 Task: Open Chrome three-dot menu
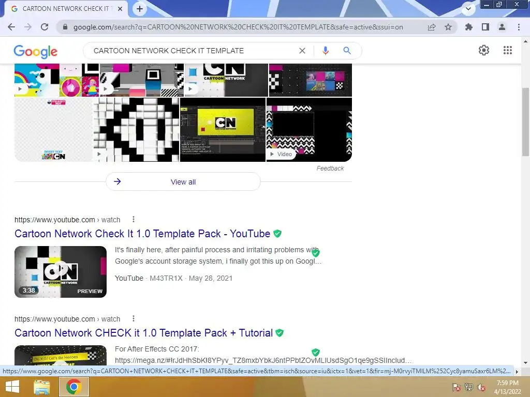pos(519,27)
